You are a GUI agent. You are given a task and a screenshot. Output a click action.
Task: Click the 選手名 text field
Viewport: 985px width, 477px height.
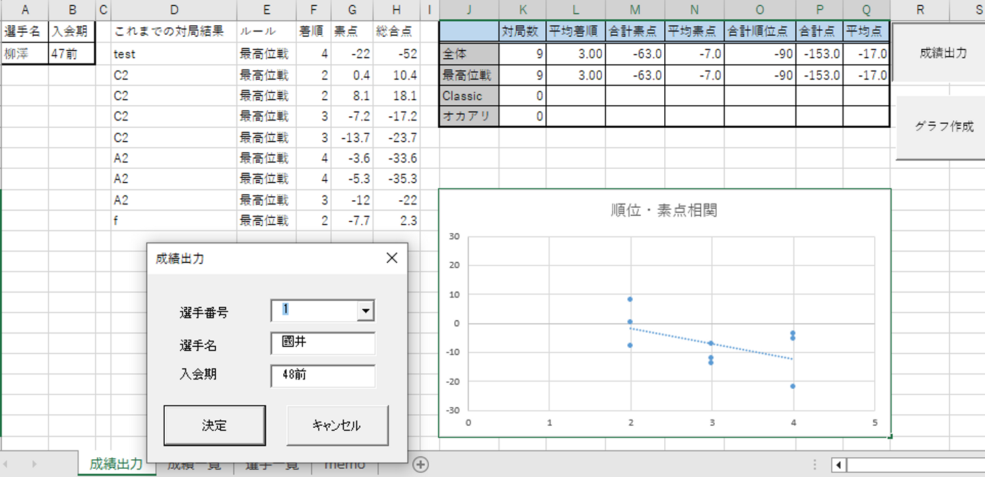point(323,343)
